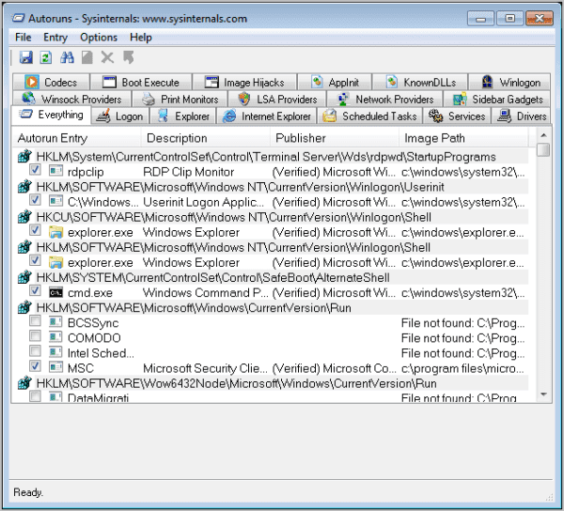Sort by Publisher column header
The width and height of the screenshot is (564, 511).
335,138
